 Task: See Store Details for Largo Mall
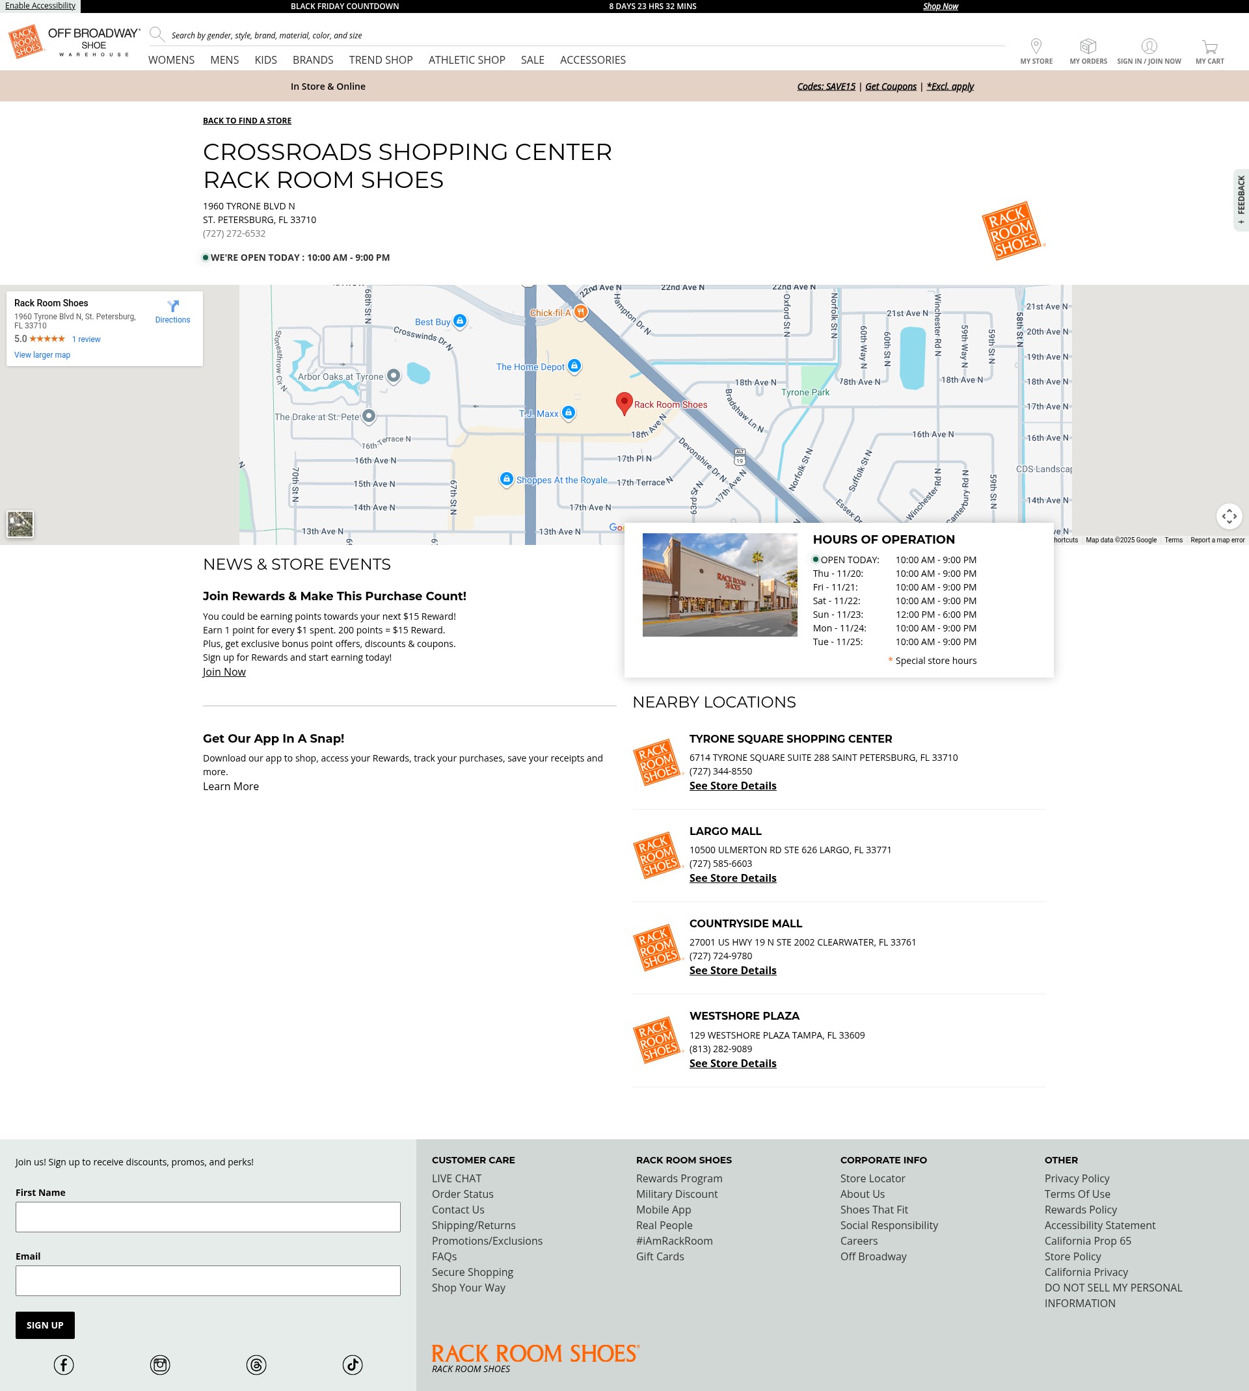pos(733,878)
